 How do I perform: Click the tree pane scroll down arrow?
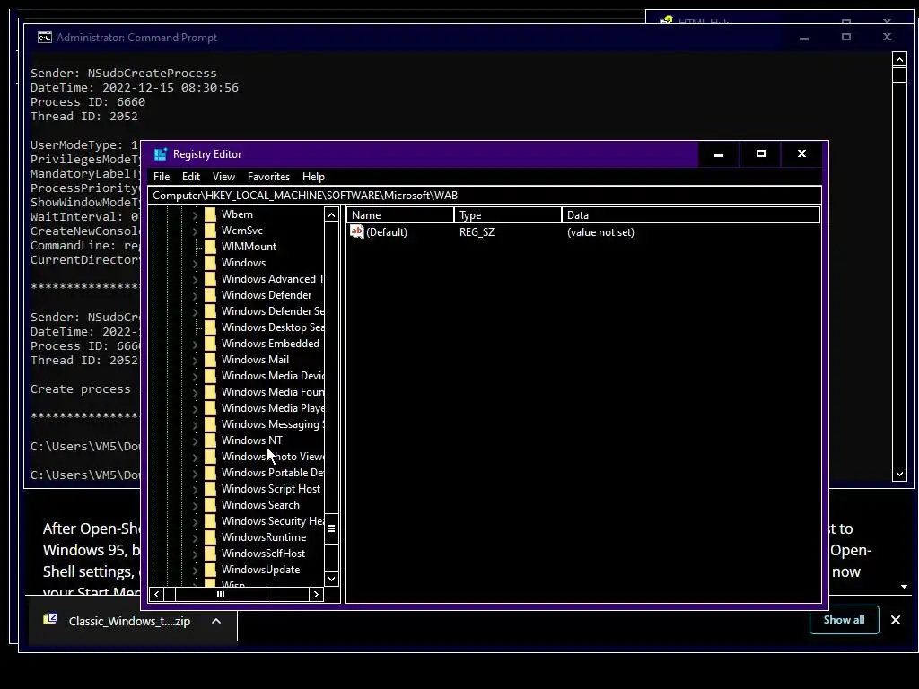tap(331, 579)
